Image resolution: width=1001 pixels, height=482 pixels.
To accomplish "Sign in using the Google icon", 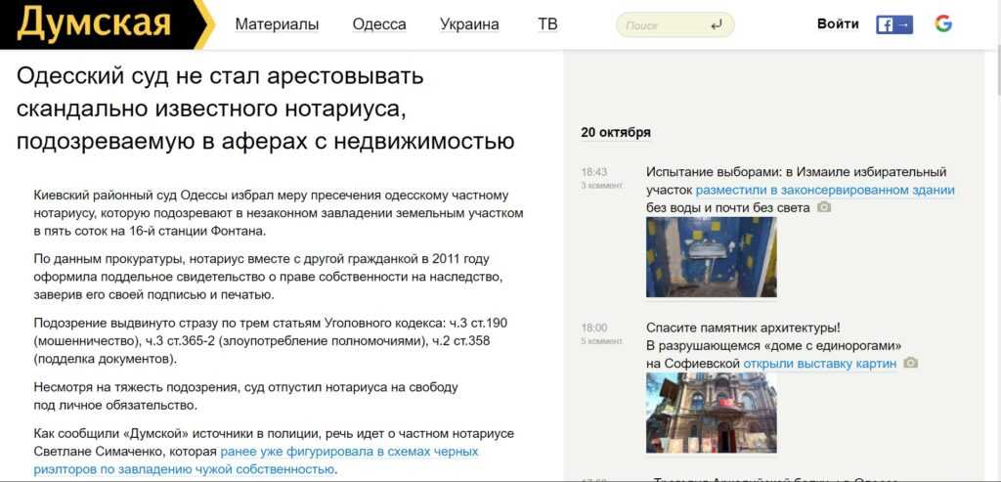I will 942,24.
